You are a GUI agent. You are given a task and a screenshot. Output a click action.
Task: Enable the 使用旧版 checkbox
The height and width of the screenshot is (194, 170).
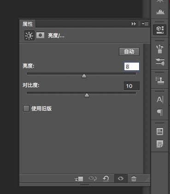[x=26, y=108]
